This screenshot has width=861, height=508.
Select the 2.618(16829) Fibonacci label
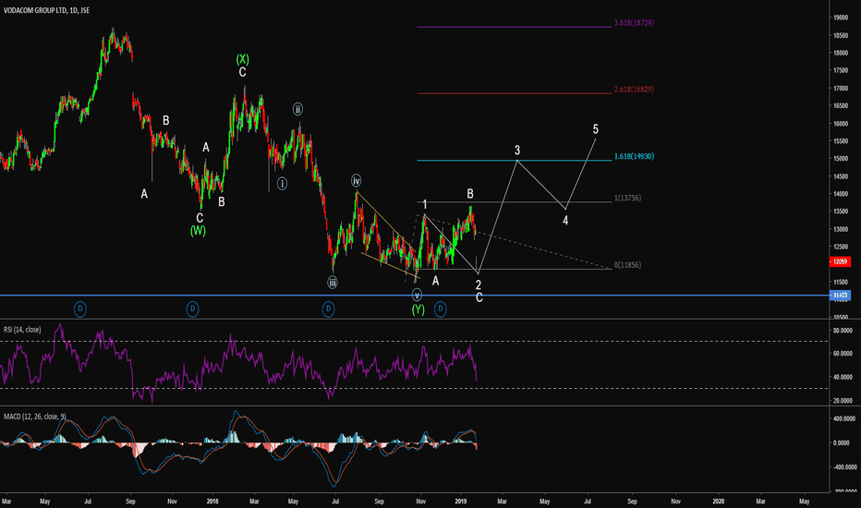[634, 89]
